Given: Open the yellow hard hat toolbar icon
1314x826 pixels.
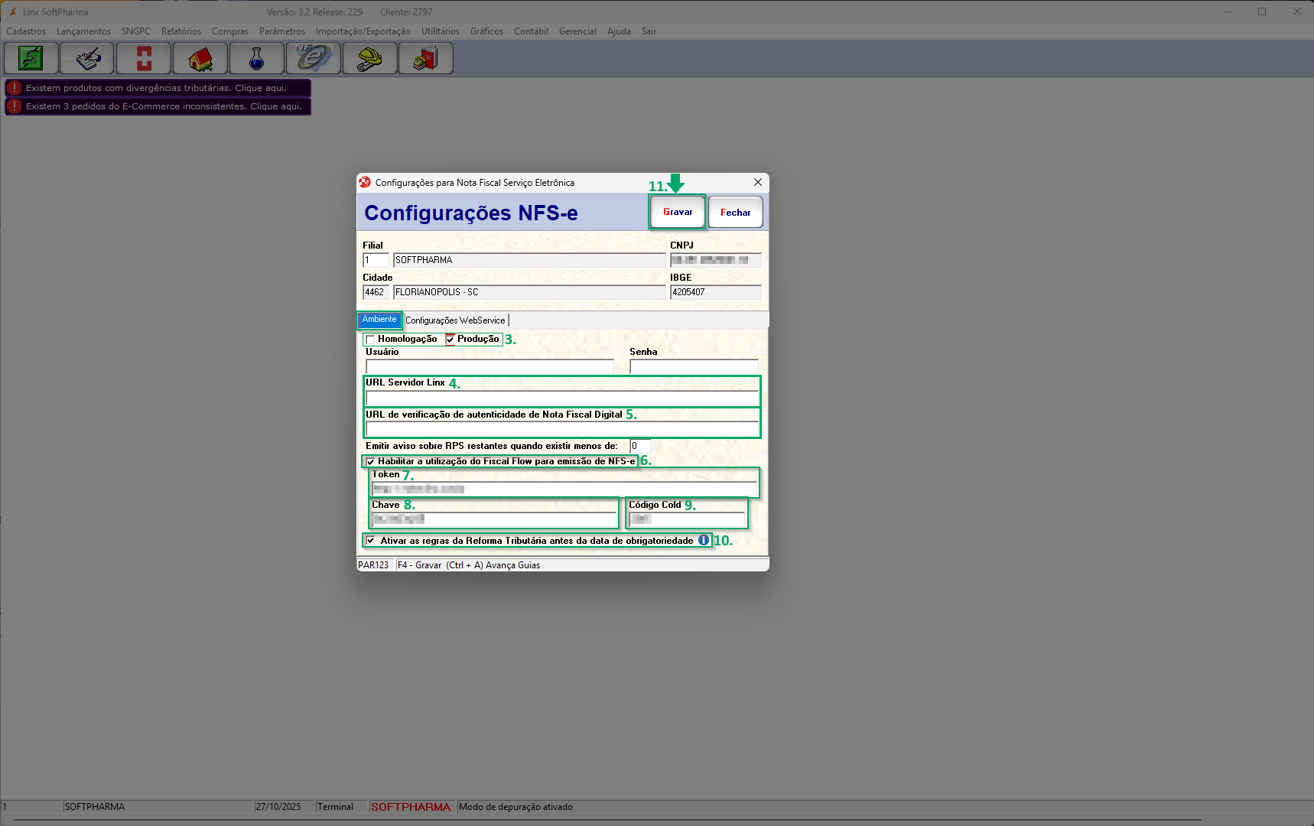Looking at the screenshot, I should [370, 59].
